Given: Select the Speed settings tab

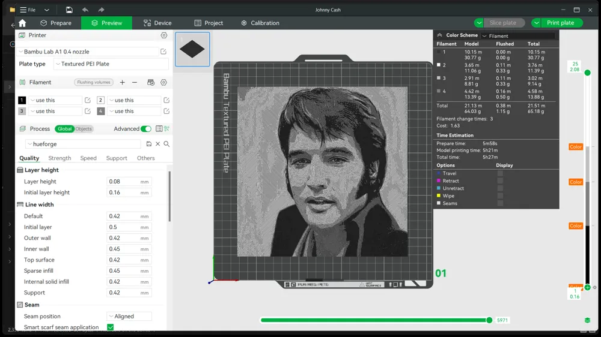Looking at the screenshot, I should 88,158.
